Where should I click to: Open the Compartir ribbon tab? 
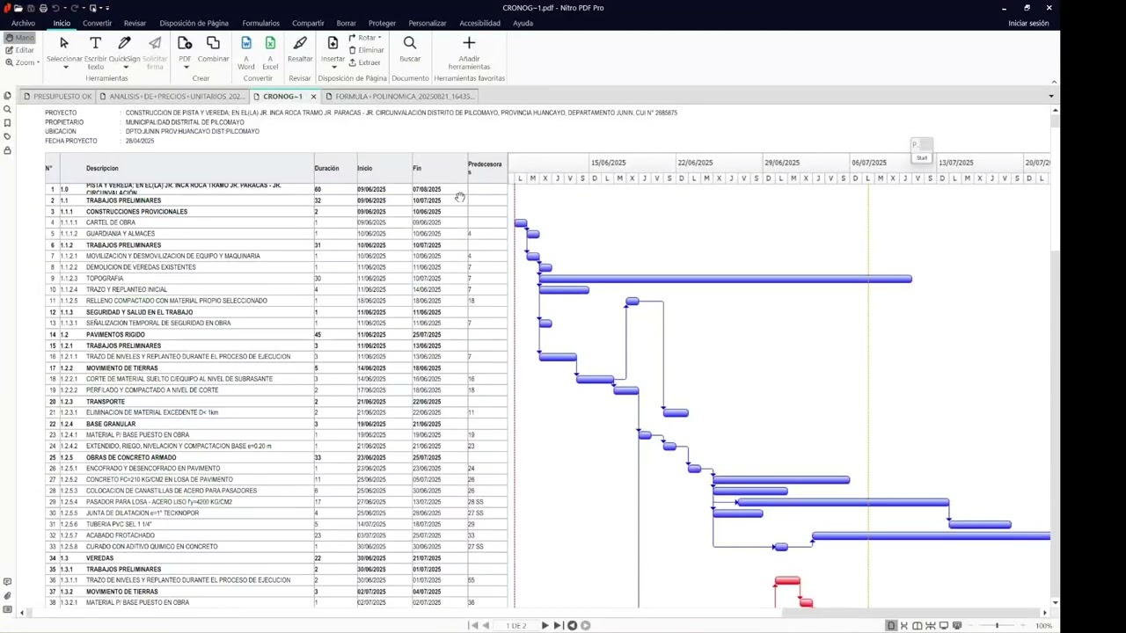point(308,23)
